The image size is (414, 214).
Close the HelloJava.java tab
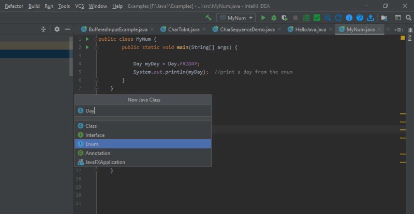331,29
